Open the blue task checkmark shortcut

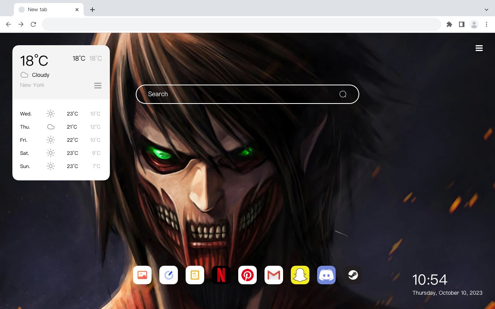pyautogui.click(x=169, y=275)
